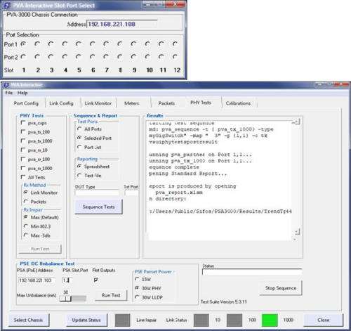Select 30W PHY PSE Pairset Power
Image resolution: width=351 pixels, height=331 pixels.
coord(137,288)
